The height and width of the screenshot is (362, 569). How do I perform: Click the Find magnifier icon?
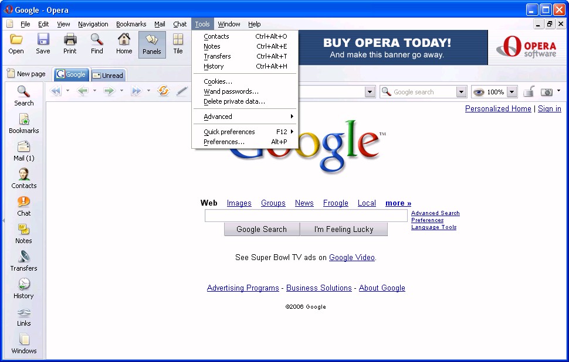click(x=97, y=39)
